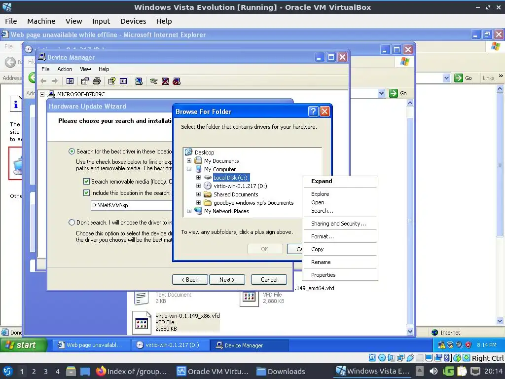Click the Help question-mark toolbar icon

click(112, 81)
